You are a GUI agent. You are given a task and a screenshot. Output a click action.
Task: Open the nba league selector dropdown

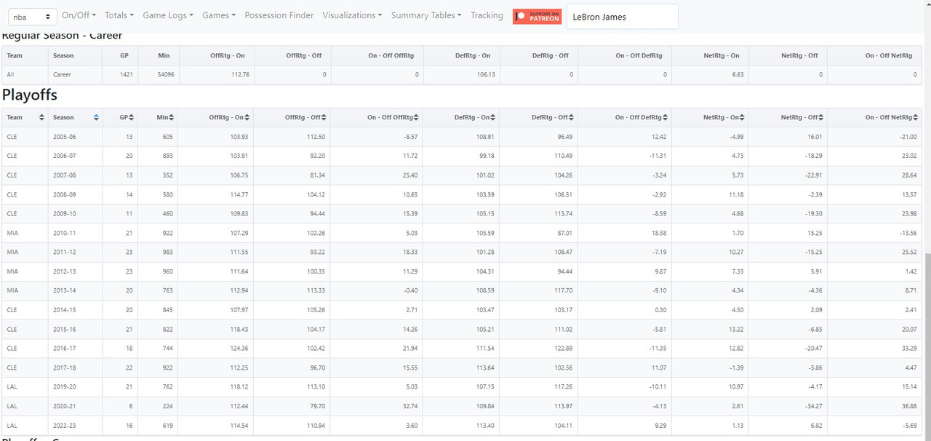coord(32,16)
